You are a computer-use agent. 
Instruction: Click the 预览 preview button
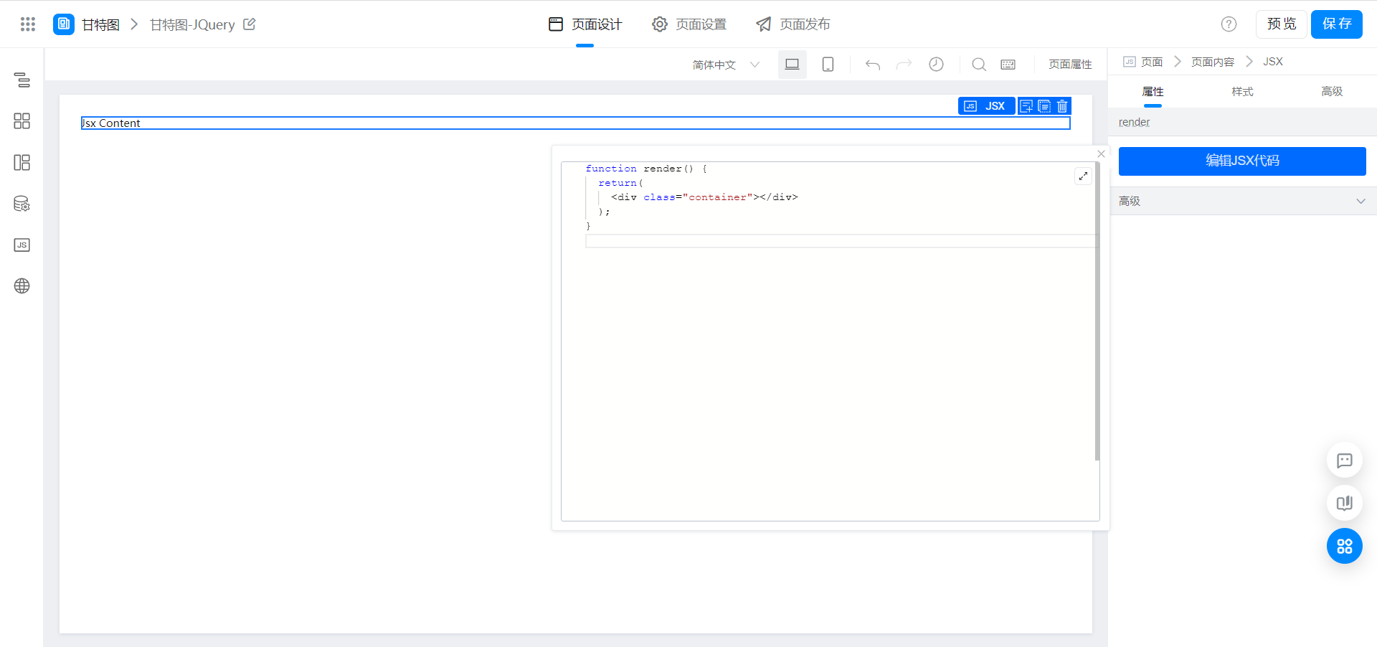(x=1282, y=24)
